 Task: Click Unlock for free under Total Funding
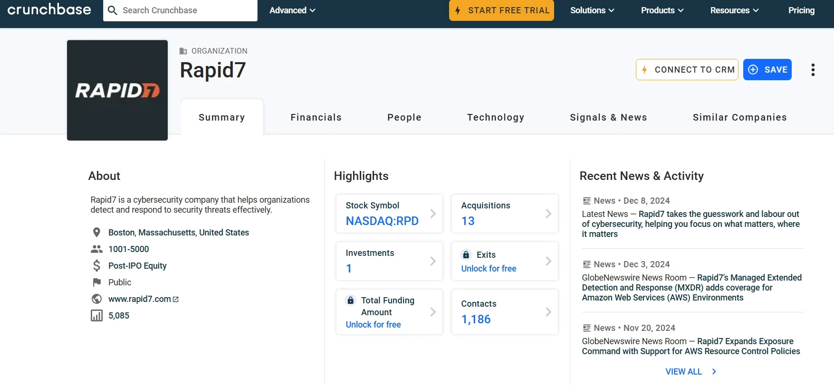click(373, 325)
